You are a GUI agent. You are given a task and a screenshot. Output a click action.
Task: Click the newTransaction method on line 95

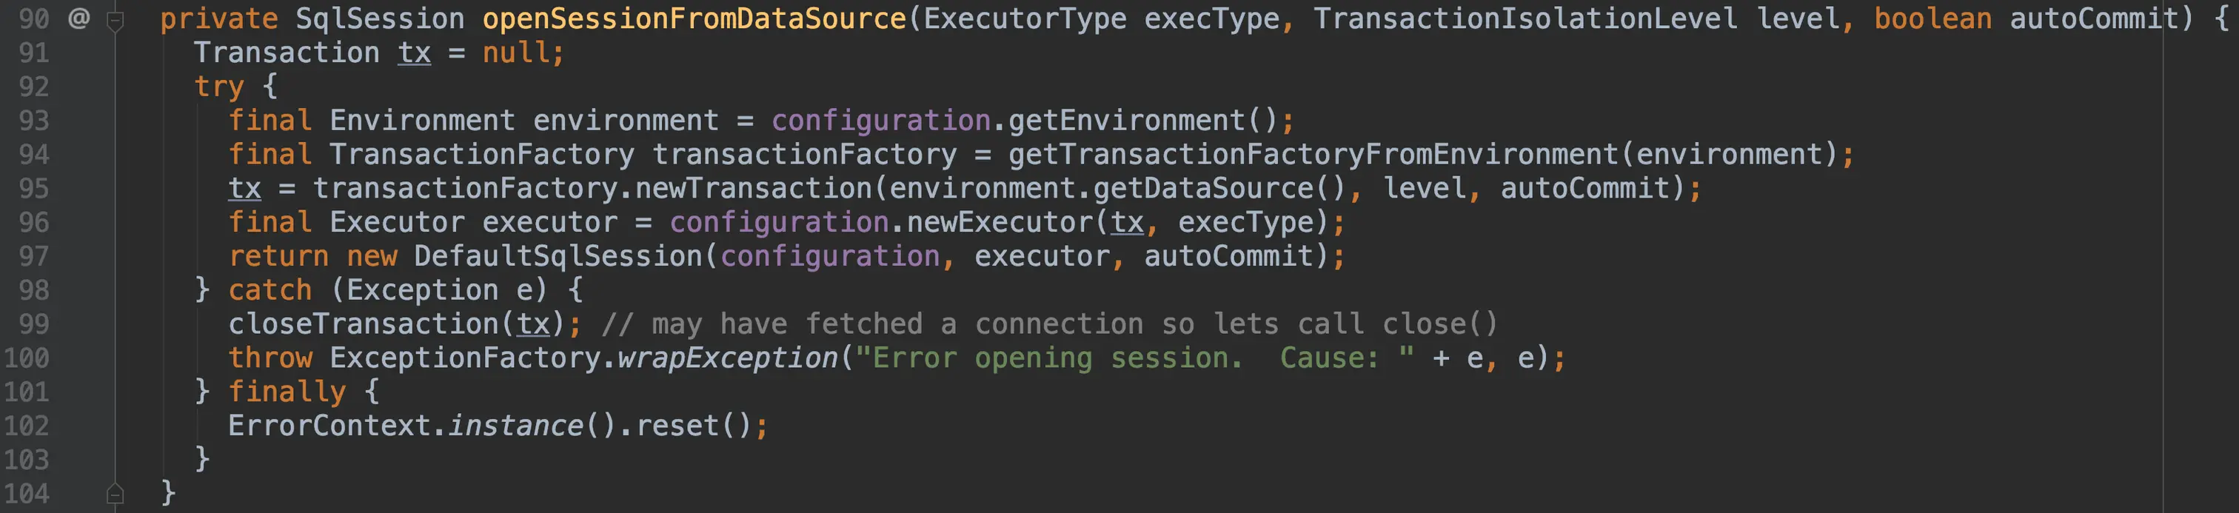(x=753, y=189)
